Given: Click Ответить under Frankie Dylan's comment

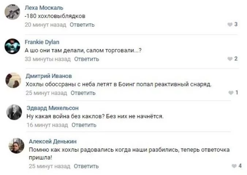Looking at the screenshot, I should click(x=87, y=59).
